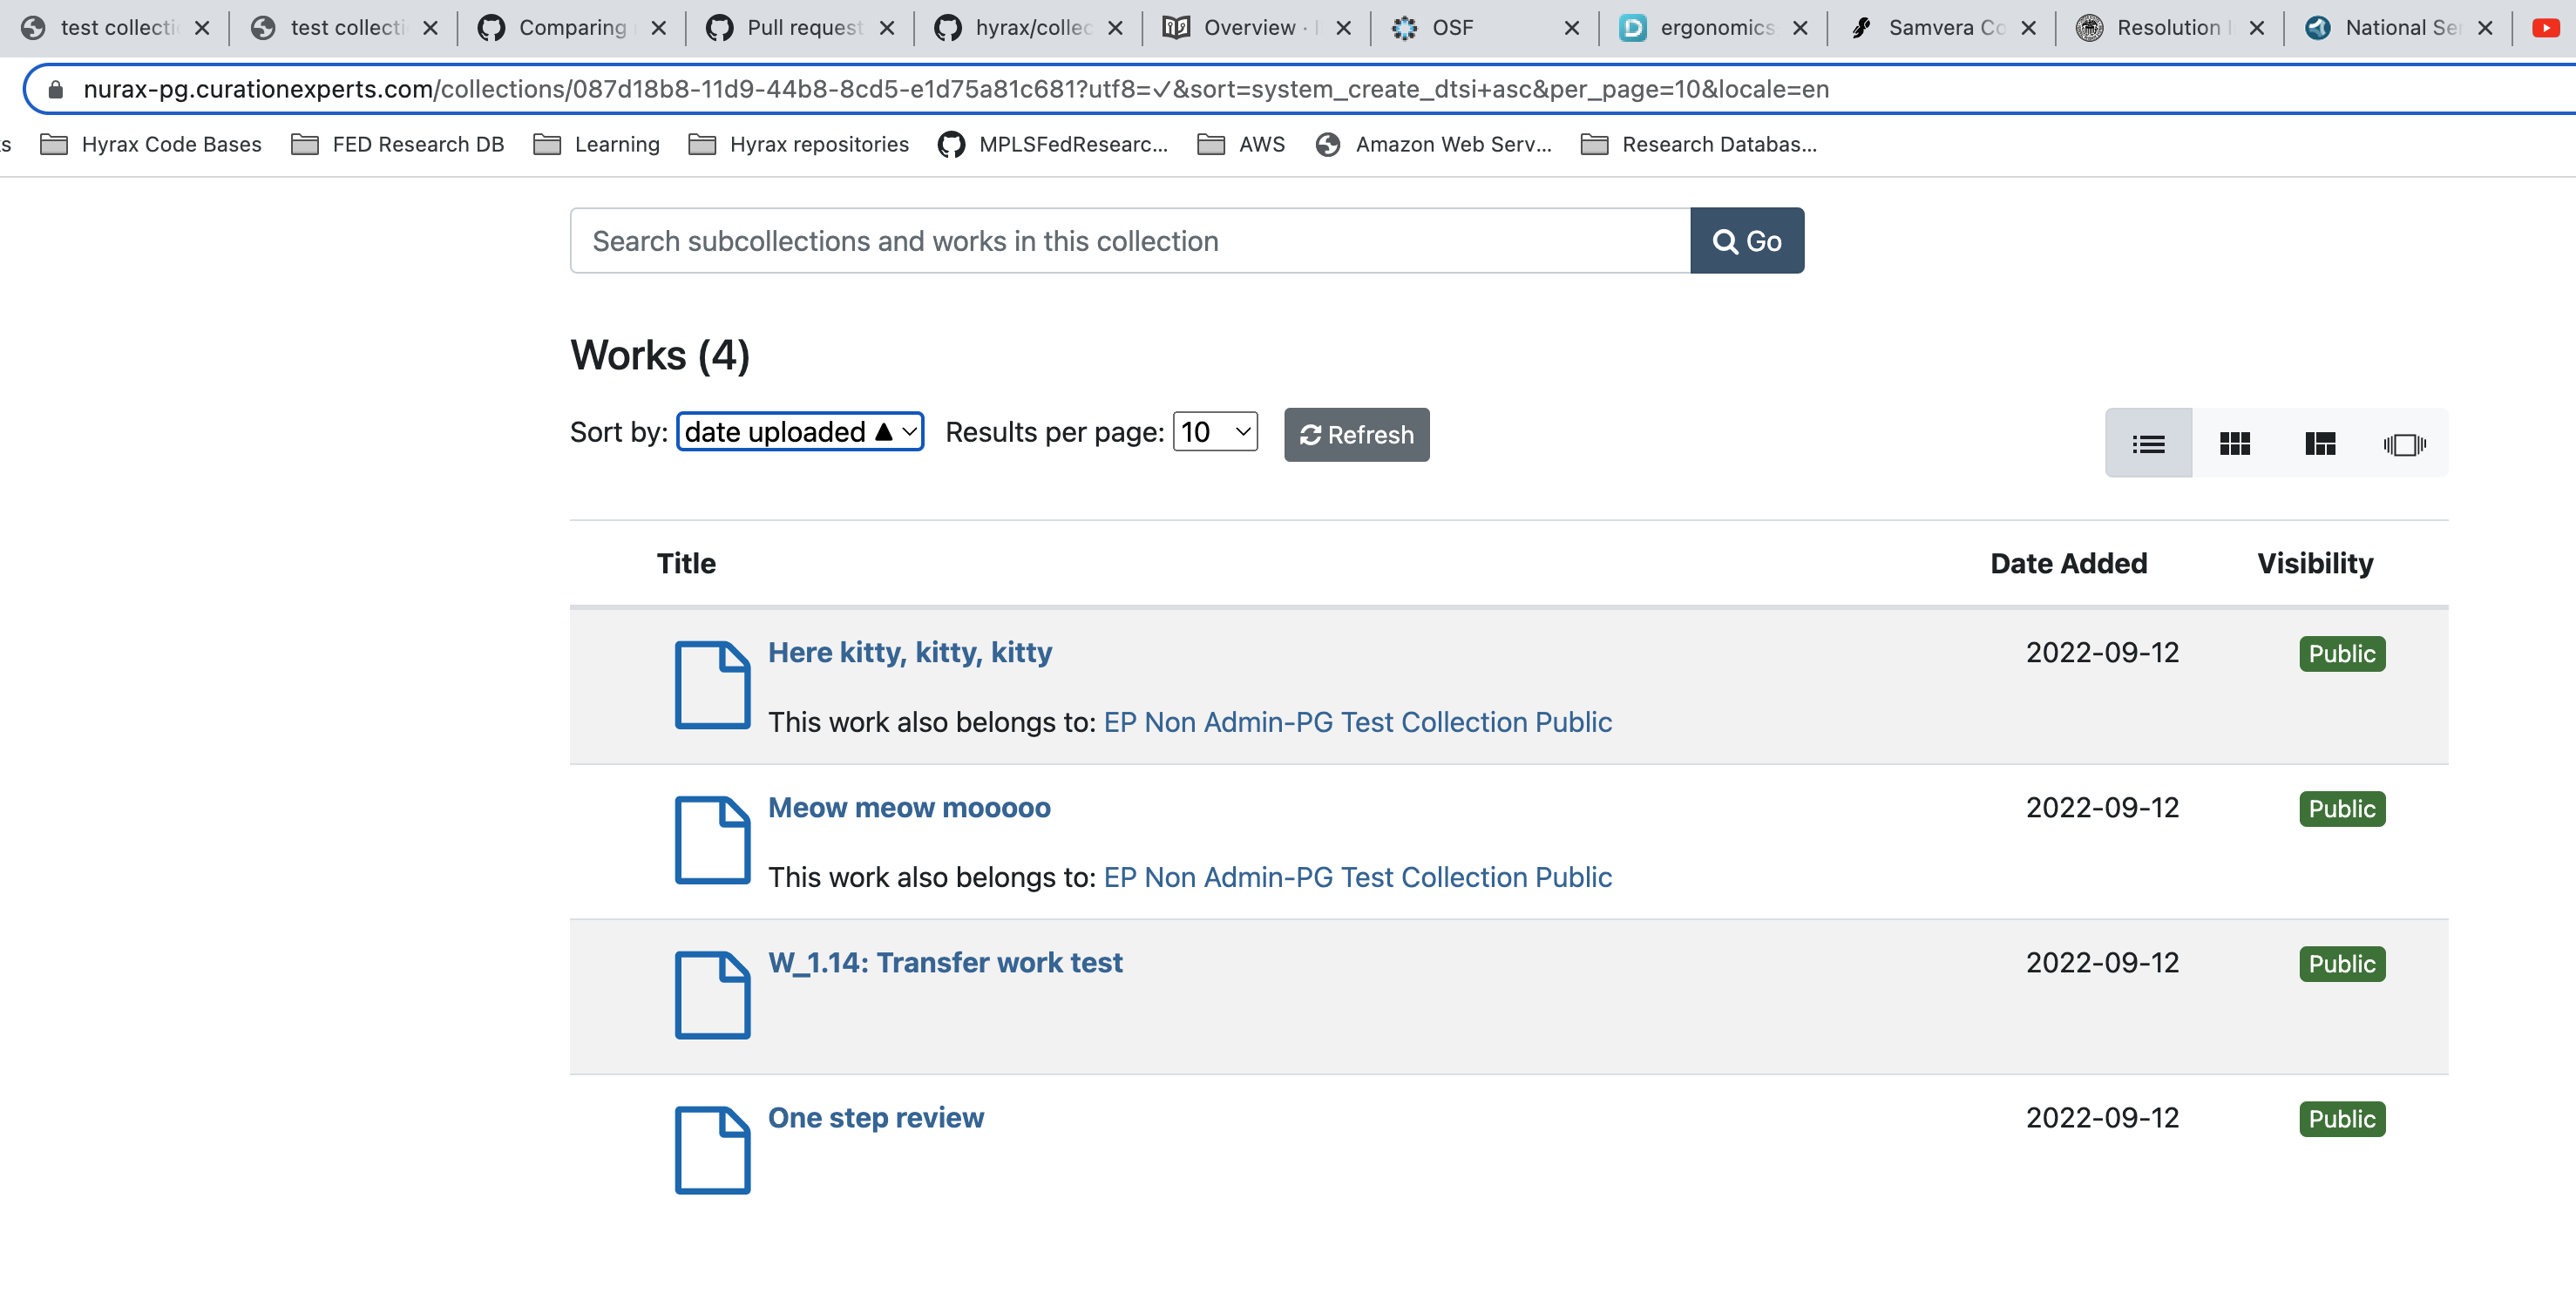Switch to masonry view
The height and width of the screenshot is (1307, 2576).
2321,443
